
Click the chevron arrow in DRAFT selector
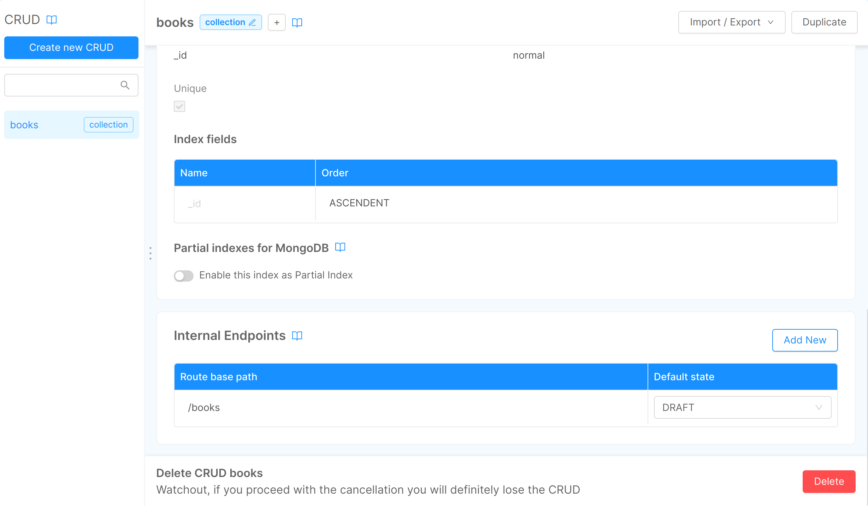pyautogui.click(x=819, y=407)
